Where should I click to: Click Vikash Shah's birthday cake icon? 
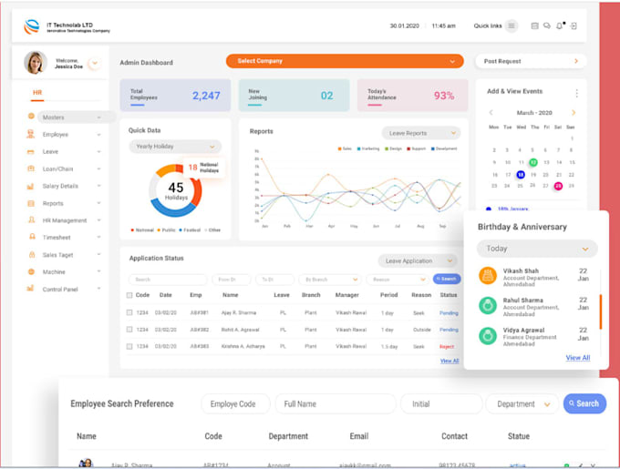coord(488,276)
